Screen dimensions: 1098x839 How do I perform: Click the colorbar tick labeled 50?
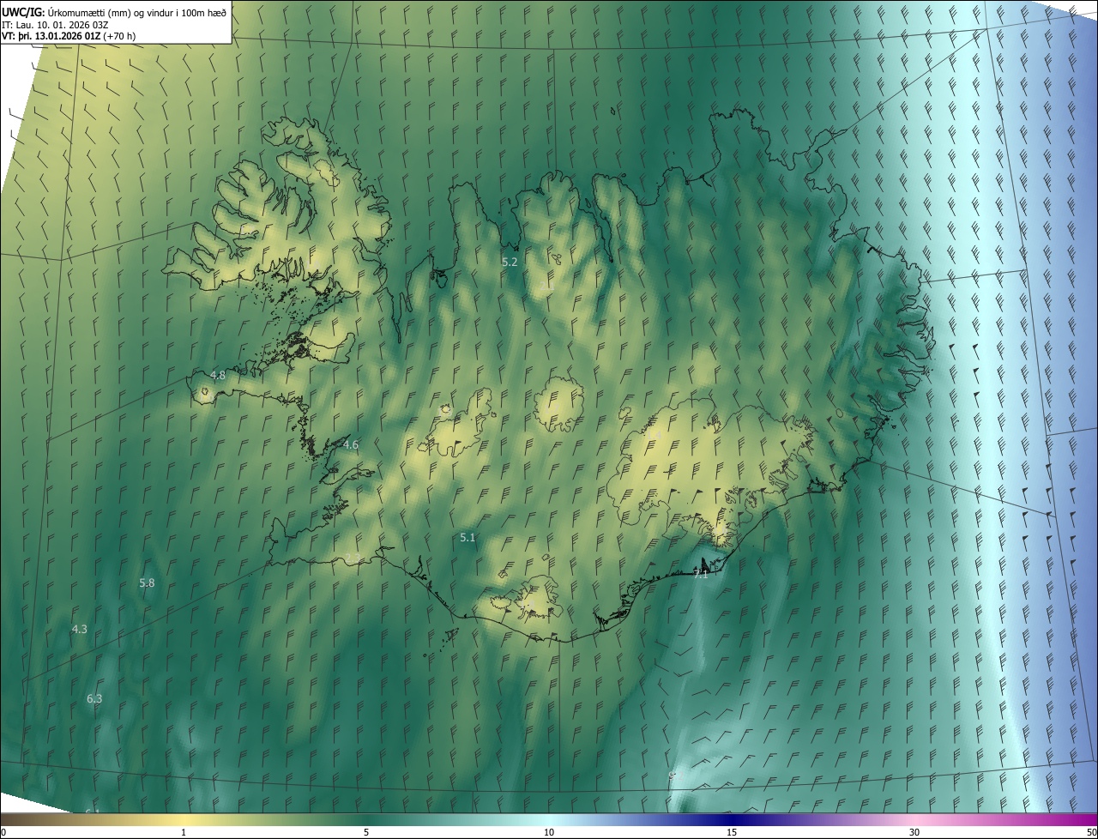(1091, 833)
